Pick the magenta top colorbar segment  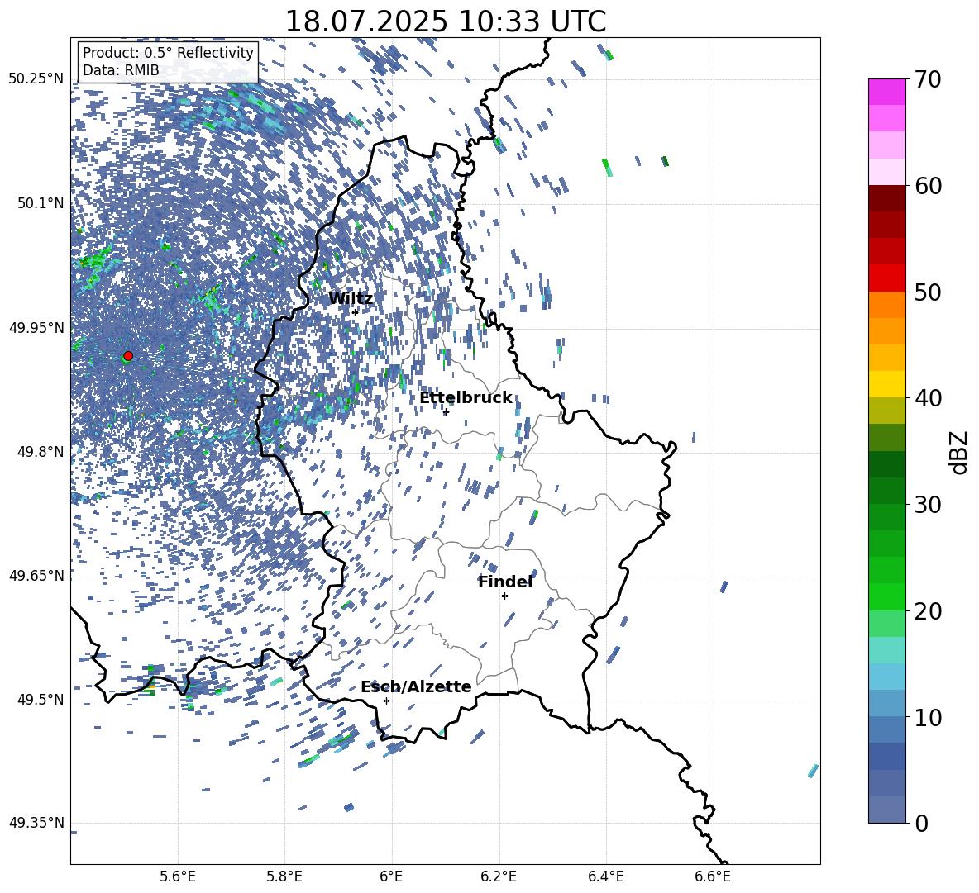(886, 92)
